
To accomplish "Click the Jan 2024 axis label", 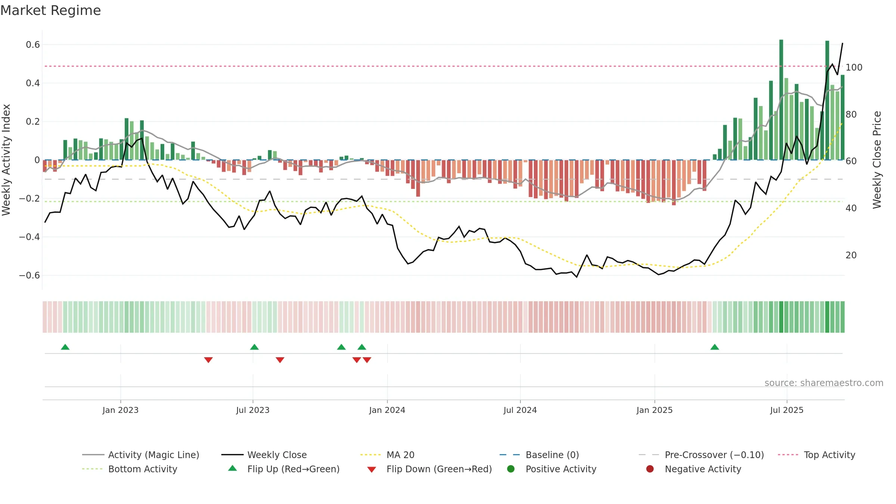I will point(387,410).
